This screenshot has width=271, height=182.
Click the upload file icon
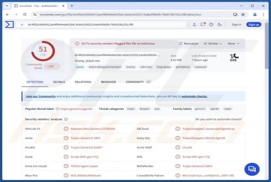coord(194,25)
